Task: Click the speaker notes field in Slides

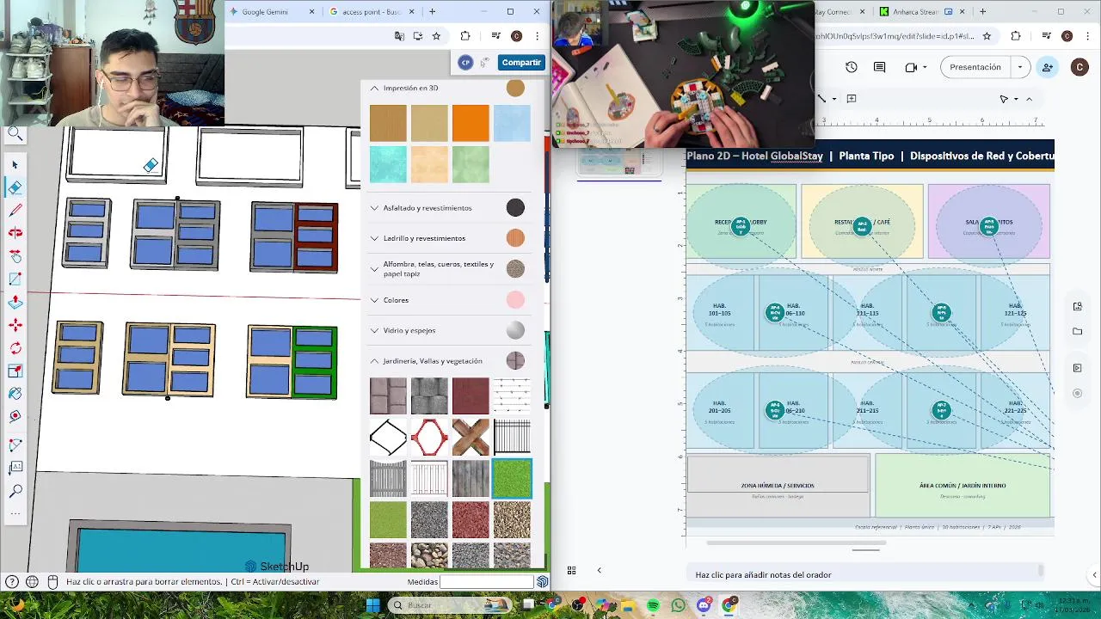Action: pyautogui.click(x=865, y=574)
